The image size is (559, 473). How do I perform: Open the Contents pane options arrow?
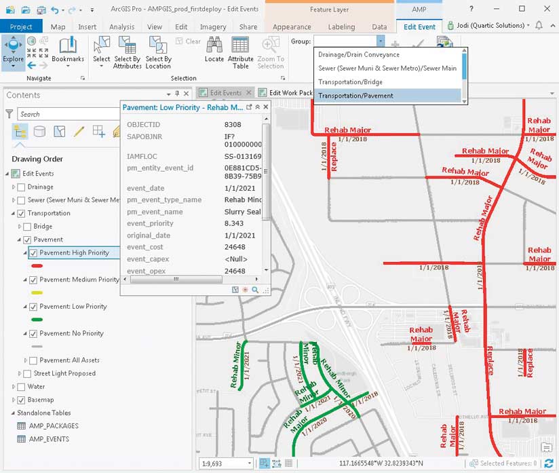click(168, 94)
